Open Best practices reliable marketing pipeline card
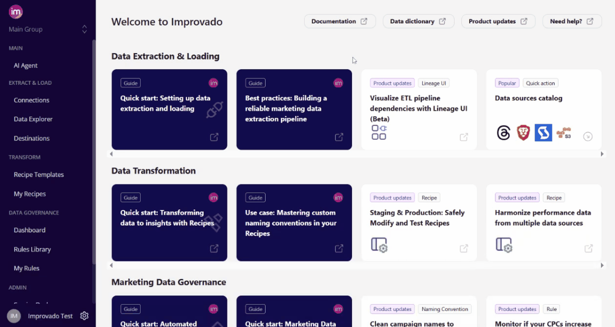 294,109
